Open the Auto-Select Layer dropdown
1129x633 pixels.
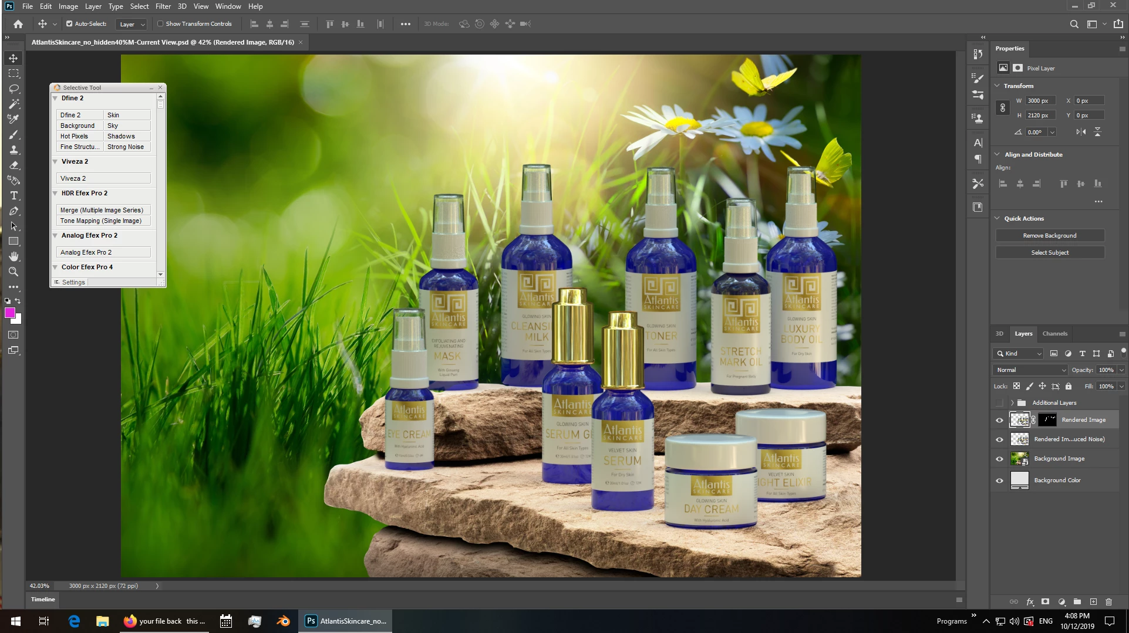click(131, 24)
